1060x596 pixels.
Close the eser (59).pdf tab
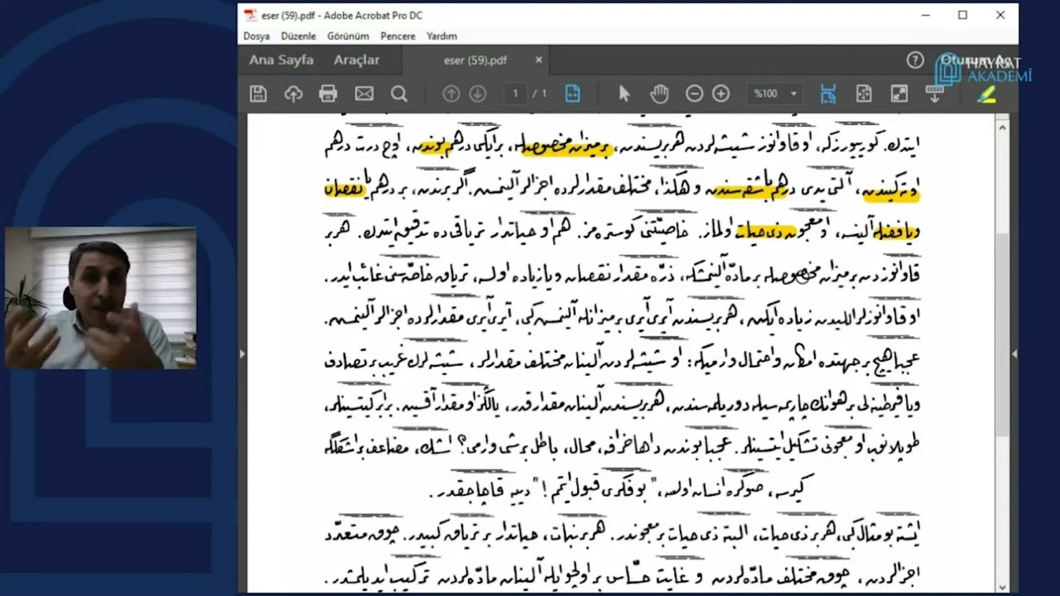tap(539, 60)
